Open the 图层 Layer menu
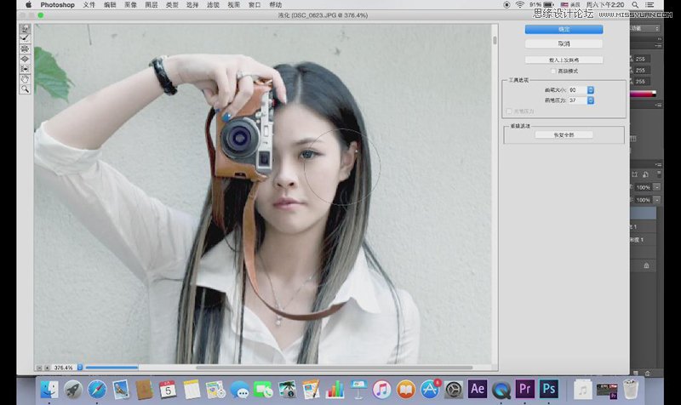Viewport: 681px width, 405px height. click(x=152, y=5)
